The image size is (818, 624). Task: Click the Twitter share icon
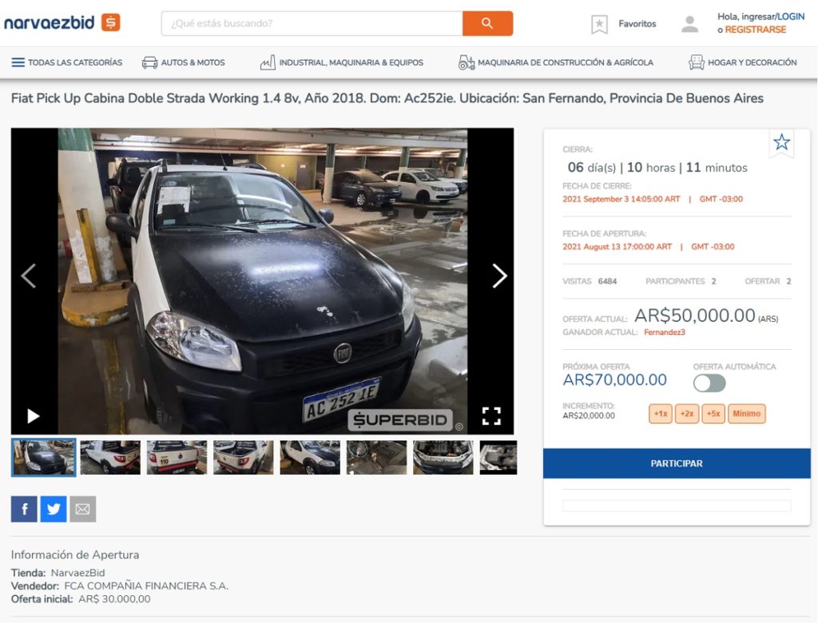[53, 508]
